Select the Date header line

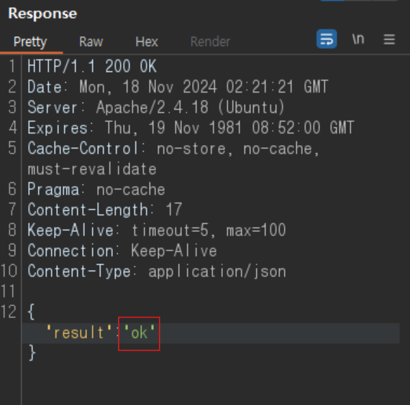(178, 87)
